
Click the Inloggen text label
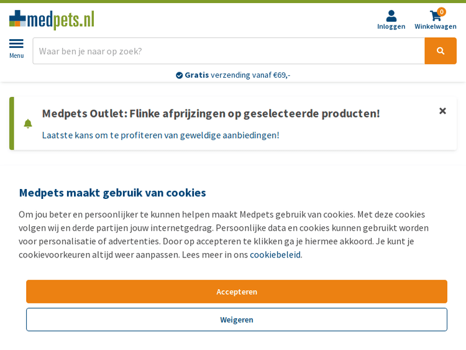(391, 26)
